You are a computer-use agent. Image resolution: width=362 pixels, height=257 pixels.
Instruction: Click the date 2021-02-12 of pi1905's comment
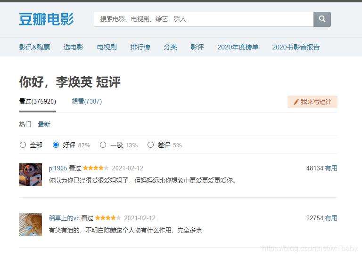[x=128, y=168]
